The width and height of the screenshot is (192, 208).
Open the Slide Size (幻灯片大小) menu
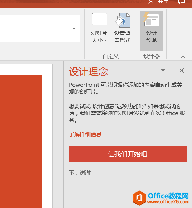99,27
